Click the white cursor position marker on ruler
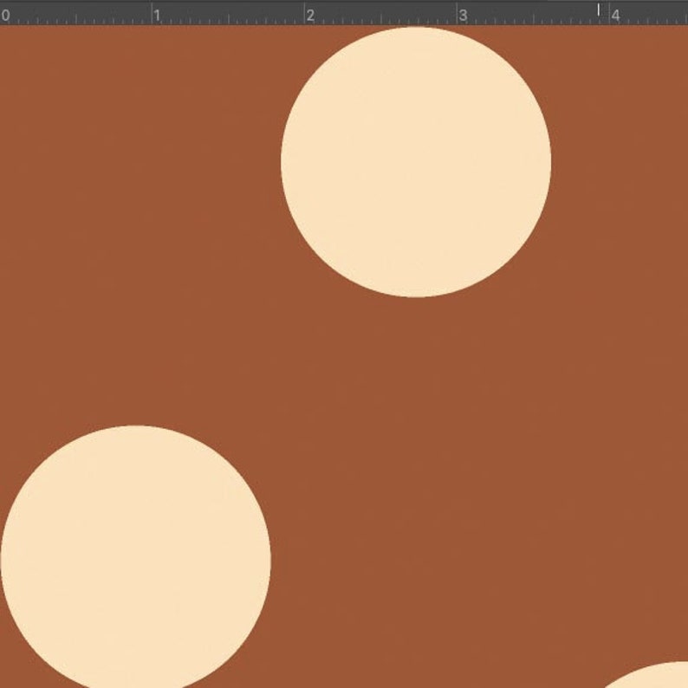The image size is (688, 688). pyautogui.click(x=599, y=10)
